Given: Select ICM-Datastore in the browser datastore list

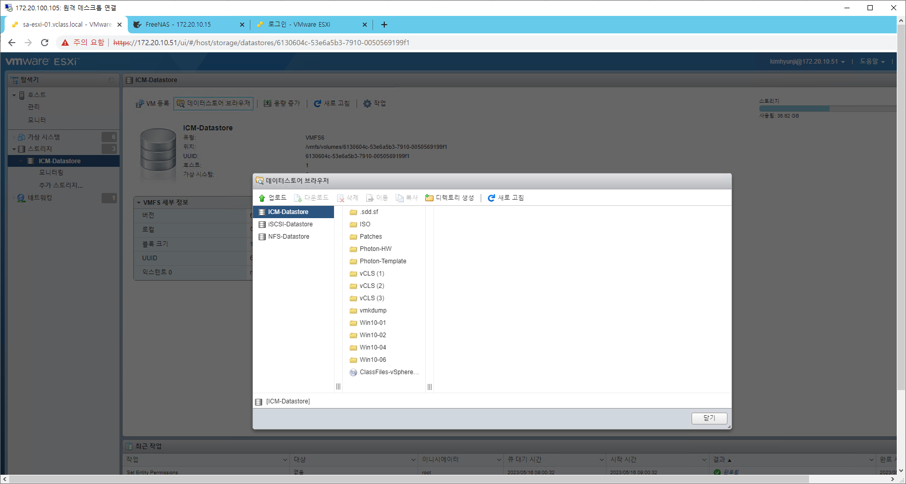Looking at the screenshot, I should pyautogui.click(x=293, y=212).
